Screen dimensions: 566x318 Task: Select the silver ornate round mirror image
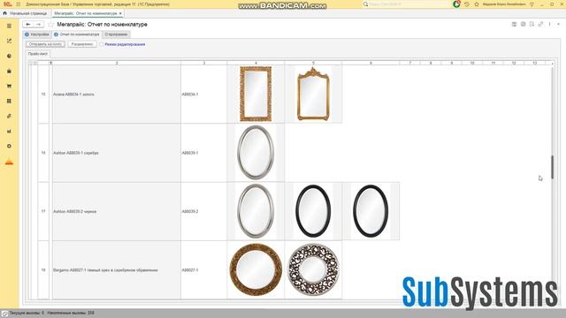[313, 270]
